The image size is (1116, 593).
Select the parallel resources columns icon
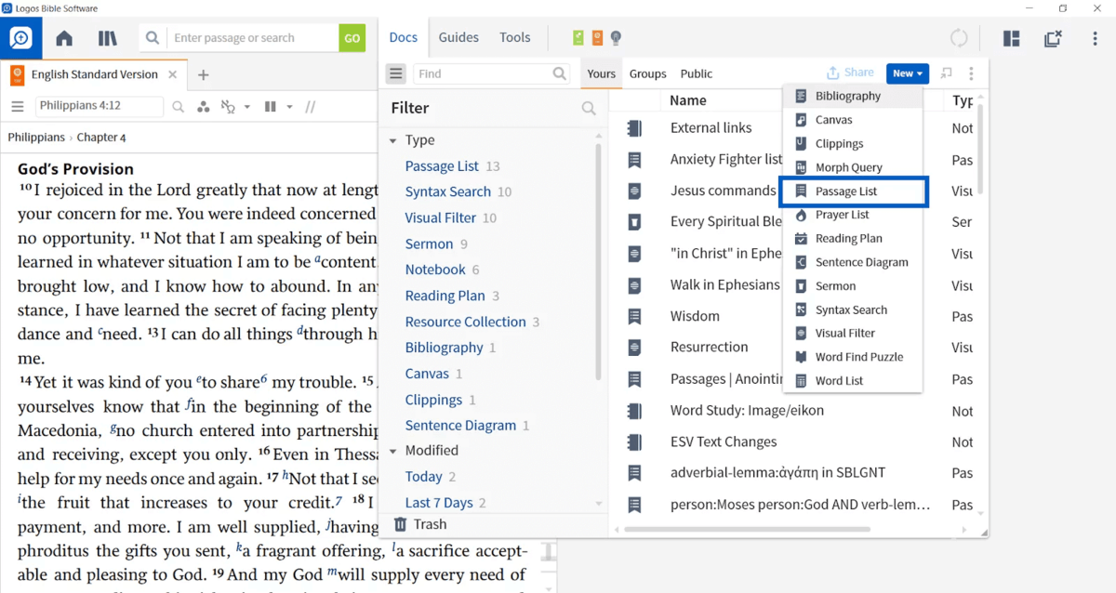pos(270,107)
